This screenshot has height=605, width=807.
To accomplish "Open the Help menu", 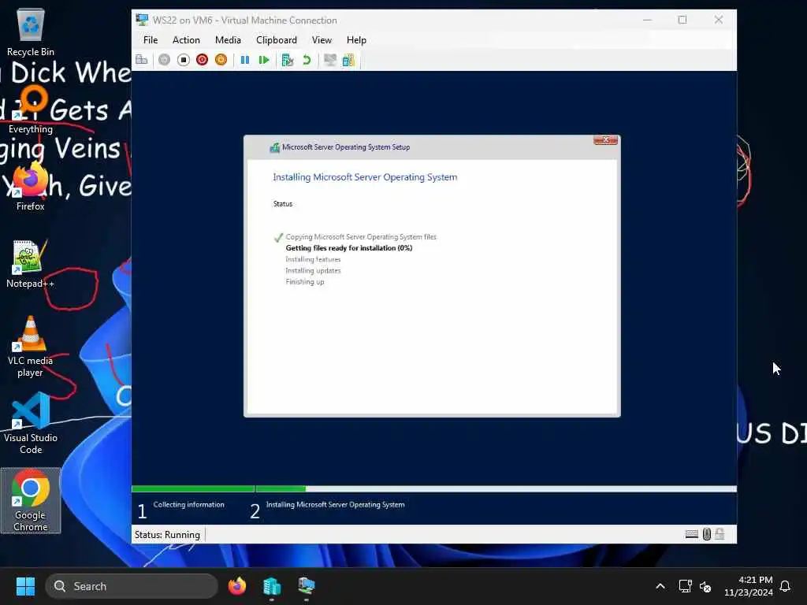I will (356, 40).
